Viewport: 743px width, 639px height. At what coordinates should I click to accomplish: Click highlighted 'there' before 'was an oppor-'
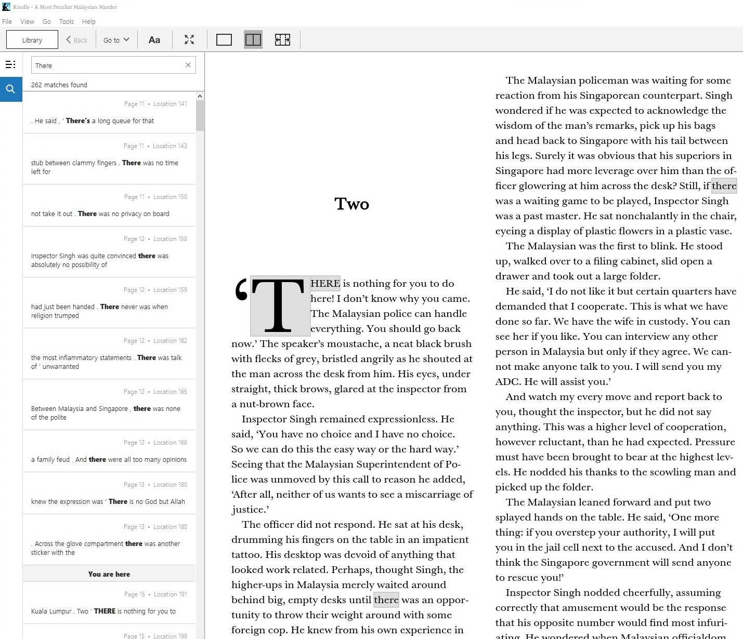[x=386, y=600]
